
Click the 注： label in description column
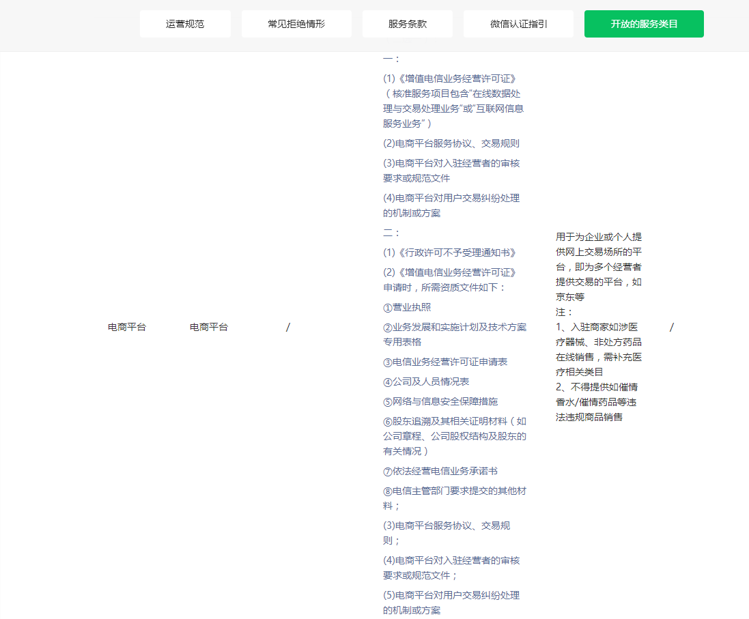[564, 313]
